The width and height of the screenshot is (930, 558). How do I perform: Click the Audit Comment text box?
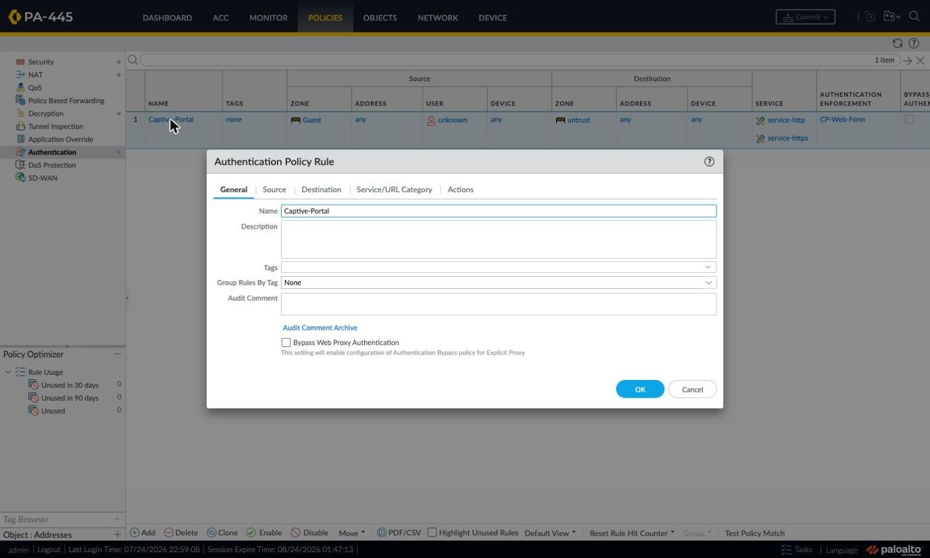(x=498, y=304)
